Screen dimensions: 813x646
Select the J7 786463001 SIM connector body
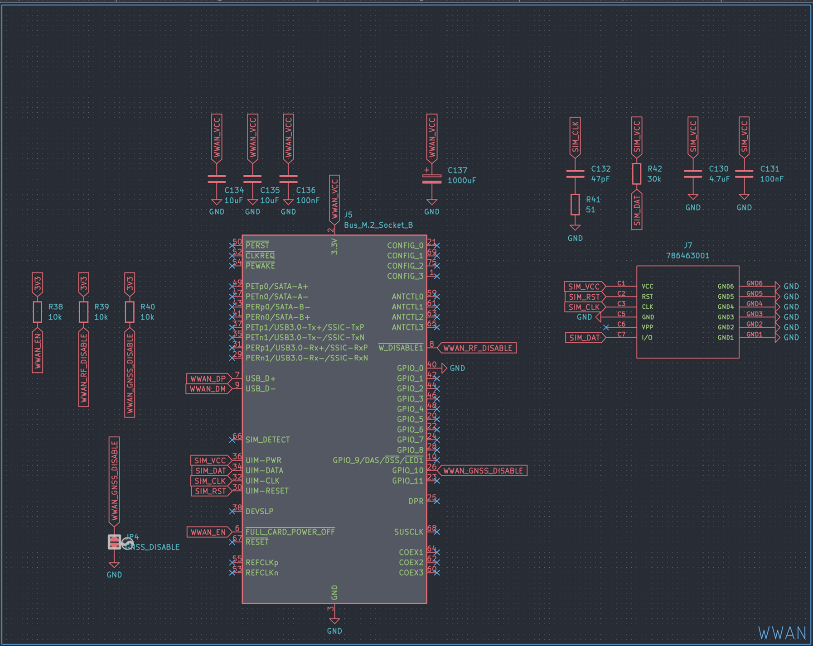point(687,312)
